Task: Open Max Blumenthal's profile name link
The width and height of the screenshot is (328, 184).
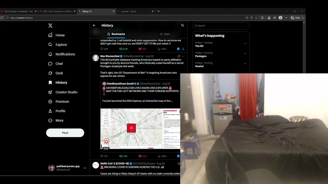Action: tap(110, 56)
